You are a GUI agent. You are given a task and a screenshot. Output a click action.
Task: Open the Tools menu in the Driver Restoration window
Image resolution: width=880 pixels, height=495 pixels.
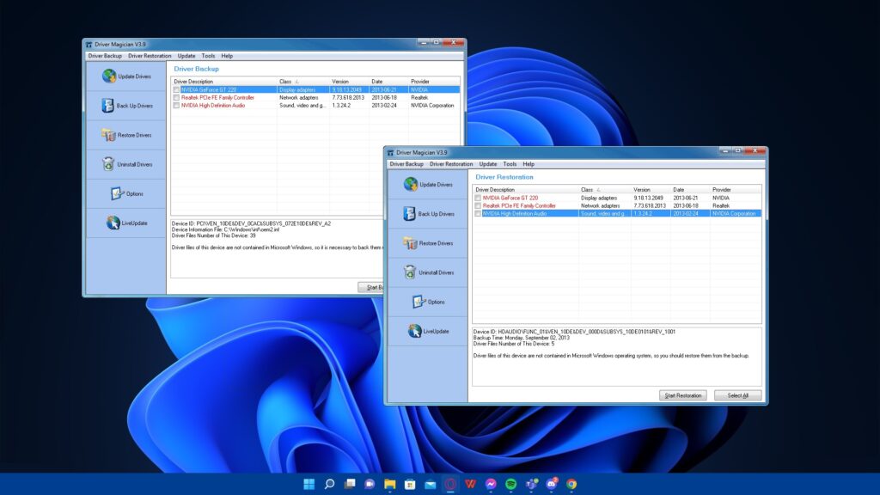tap(510, 164)
